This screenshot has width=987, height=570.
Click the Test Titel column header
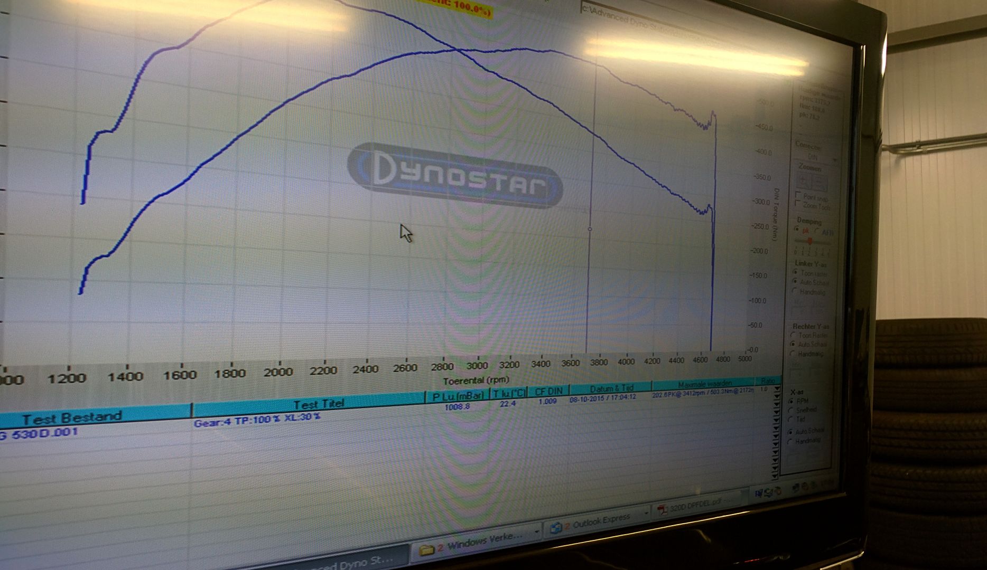point(319,405)
